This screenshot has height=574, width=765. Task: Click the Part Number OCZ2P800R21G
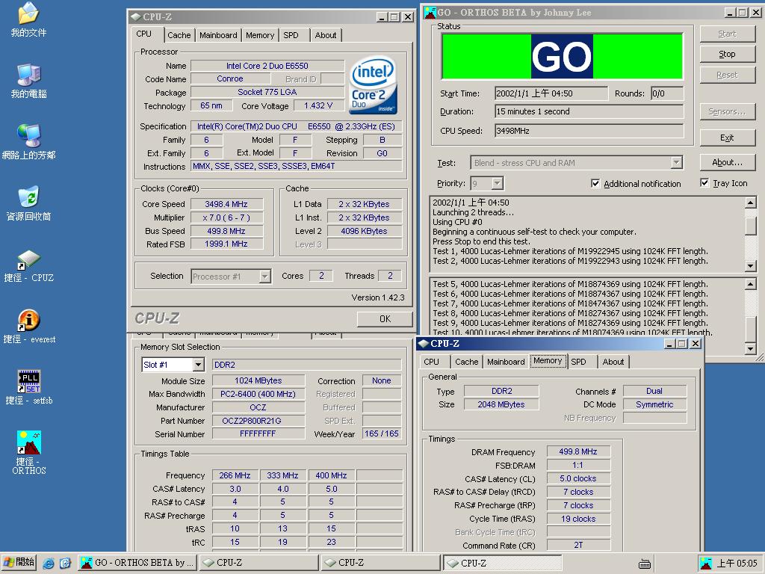(x=258, y=421)
